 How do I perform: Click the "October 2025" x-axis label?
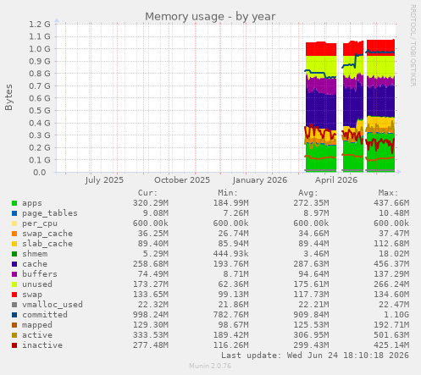click(182, 180)
